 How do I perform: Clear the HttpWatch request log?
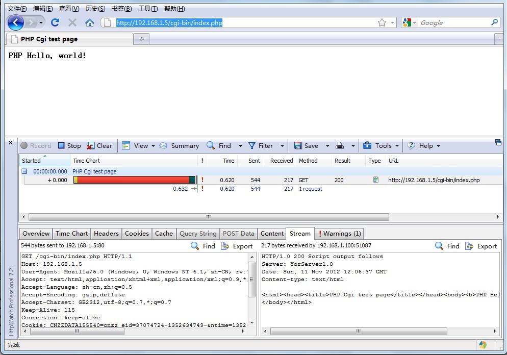[x=99, y=145]
